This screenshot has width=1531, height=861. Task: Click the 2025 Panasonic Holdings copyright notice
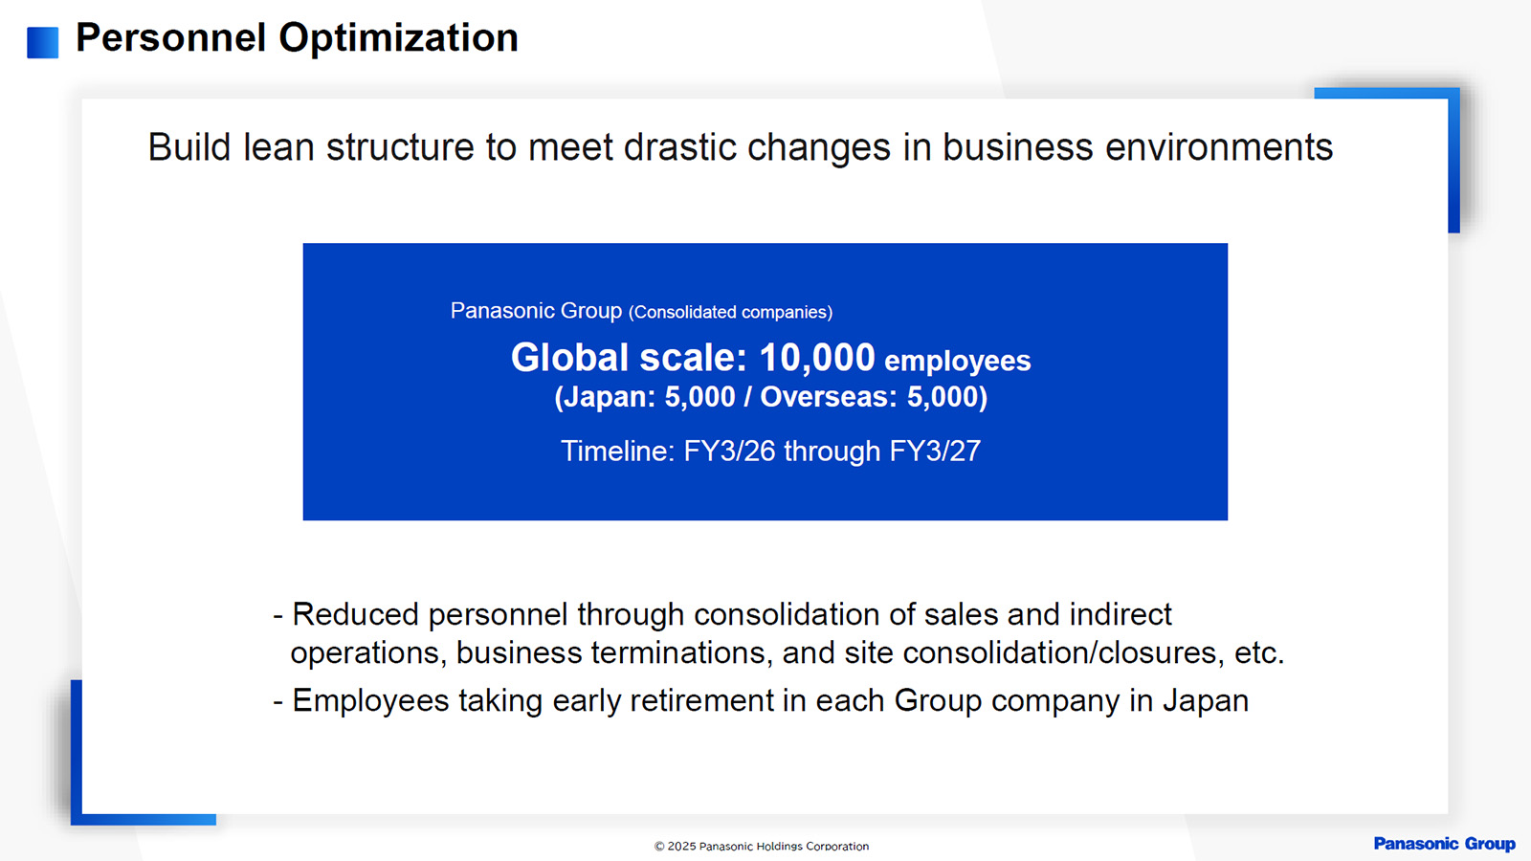pos(762,846)
